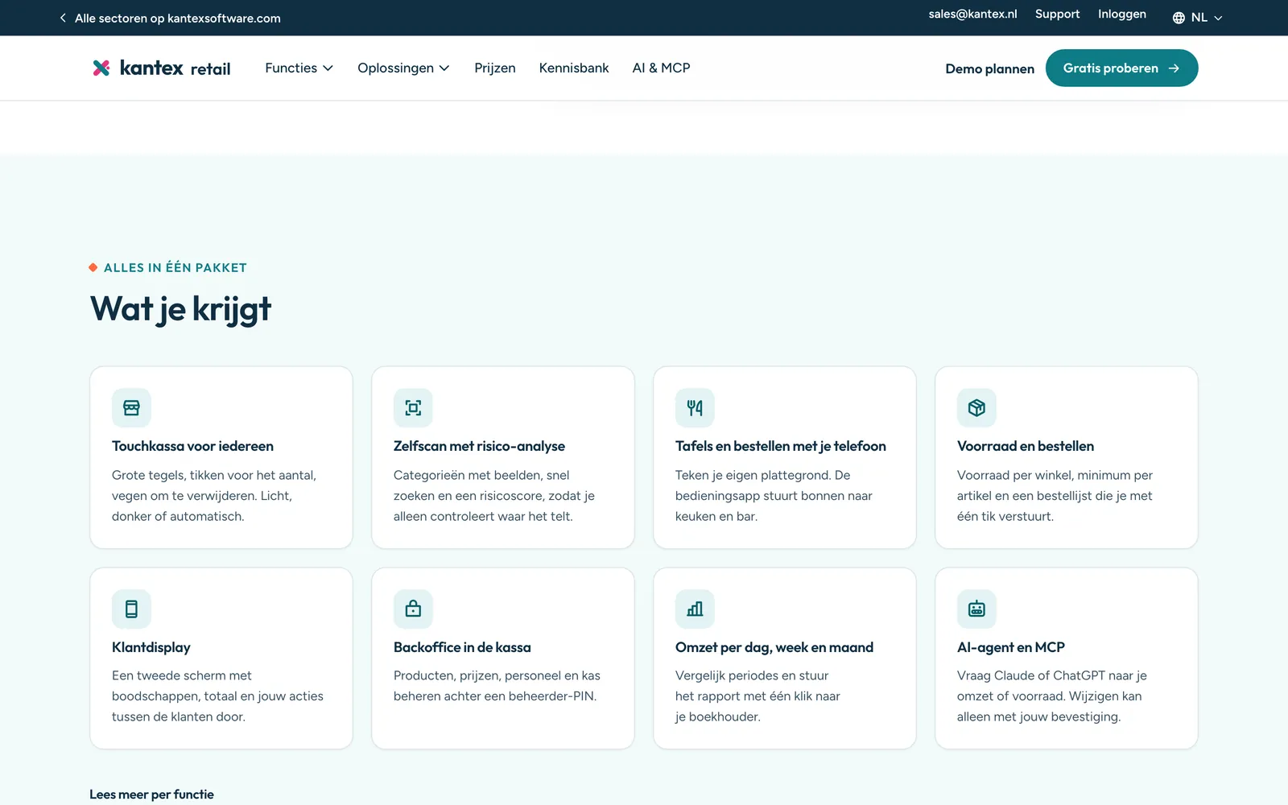Click the robot icon above AI-agent en MCP
The width and height of the screenshot is (1288, 805).
point(976,609)
